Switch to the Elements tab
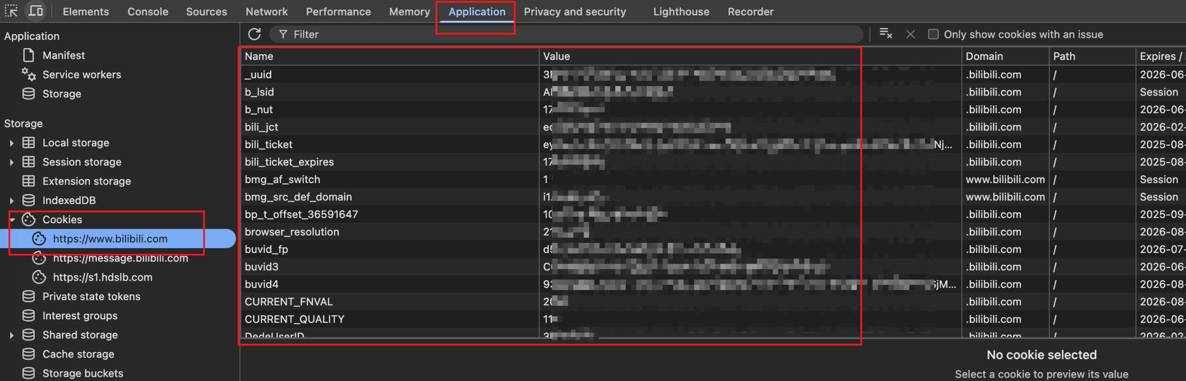 (x=86, y=11)
